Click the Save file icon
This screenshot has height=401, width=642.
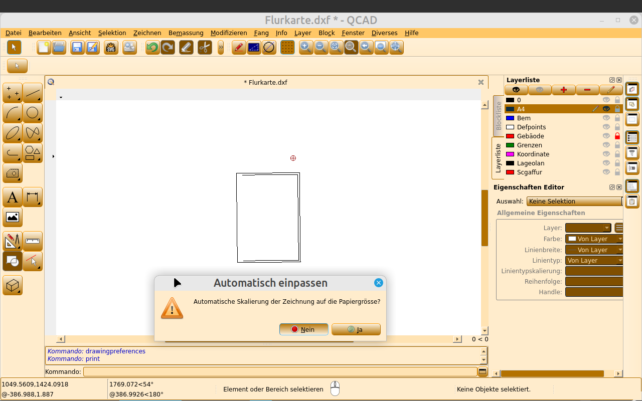(77, 48)
